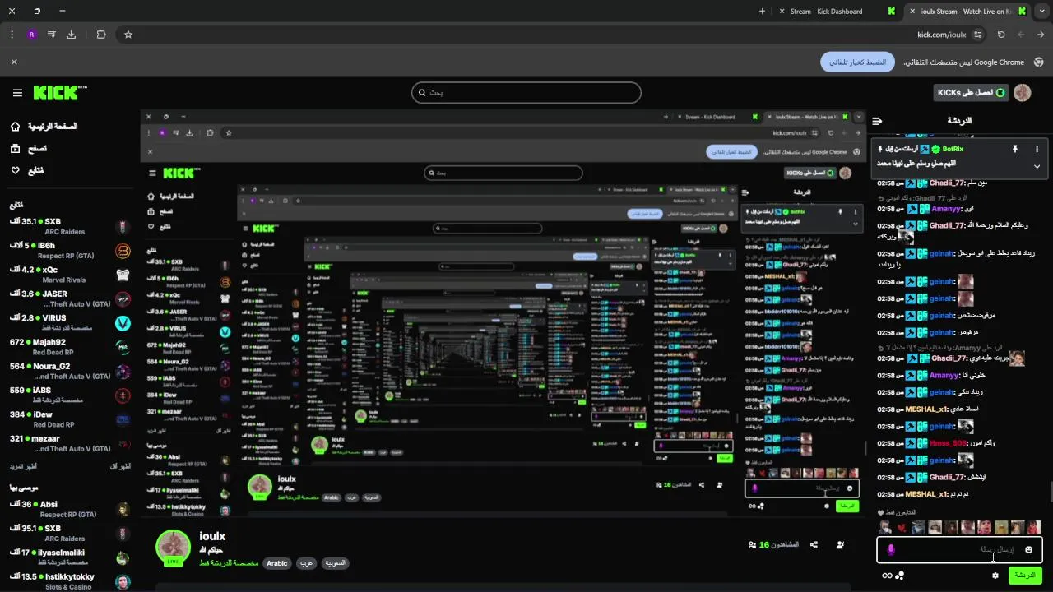Bookmark this page with the star icon
Image resolution: width=1053 pixels, height=592 pixels.
point(128,35)
